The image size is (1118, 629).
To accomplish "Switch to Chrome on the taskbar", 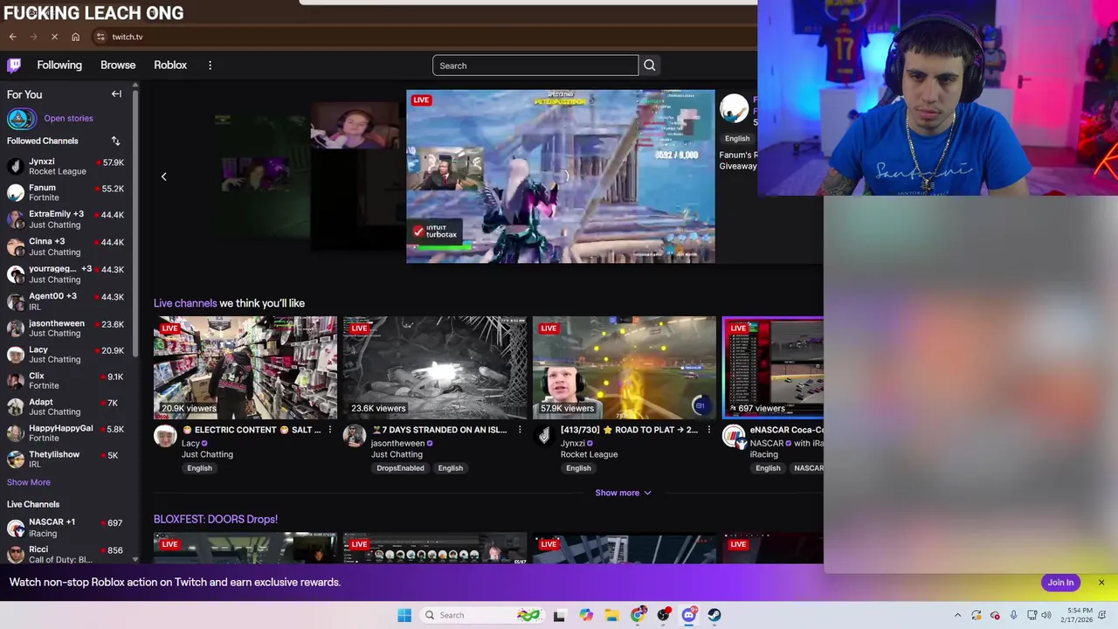I will (638, 615).
